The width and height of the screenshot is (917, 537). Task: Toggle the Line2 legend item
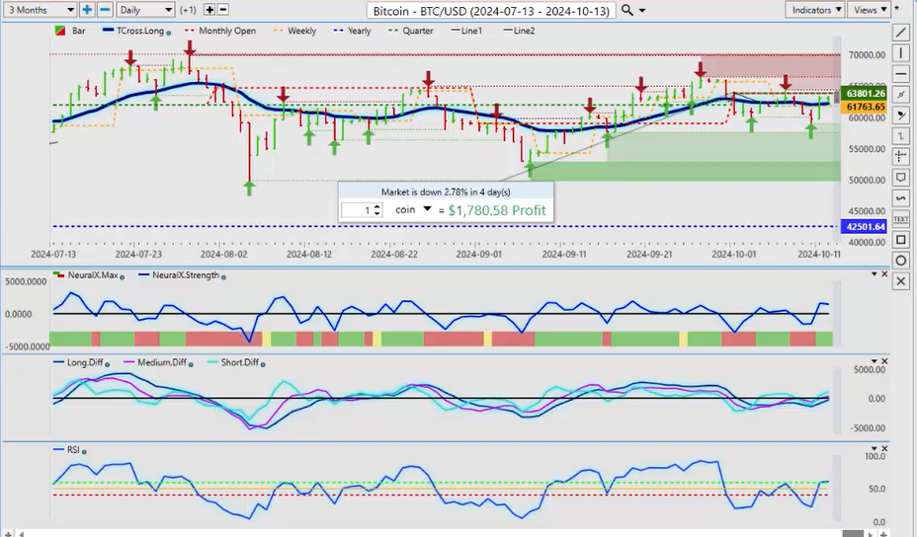pos(520,31)
